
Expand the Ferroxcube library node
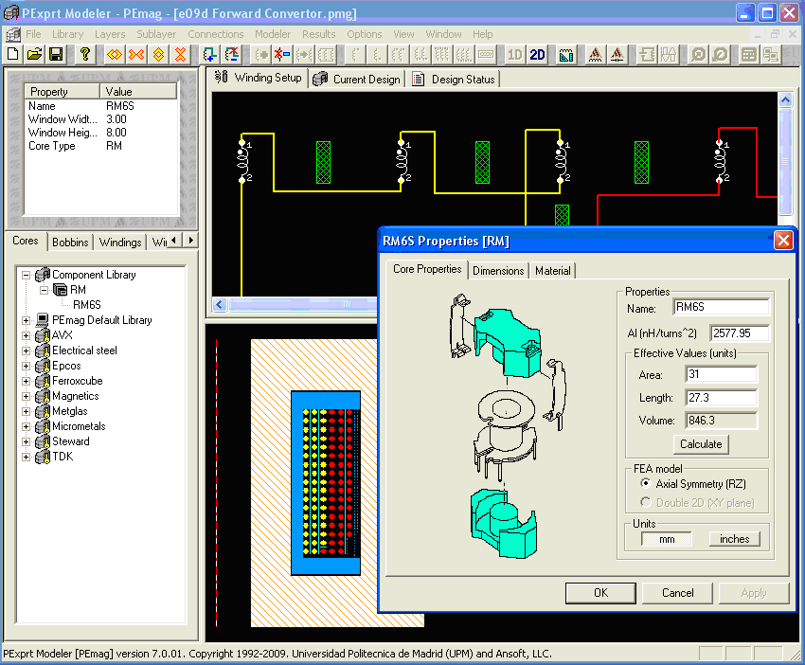pyautogui.click(x=26, y=381)
